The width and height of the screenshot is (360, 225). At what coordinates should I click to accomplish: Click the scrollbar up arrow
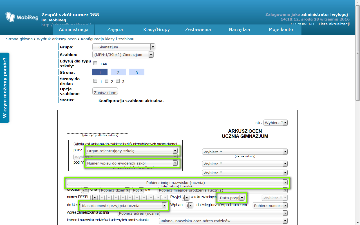(357, 2)
